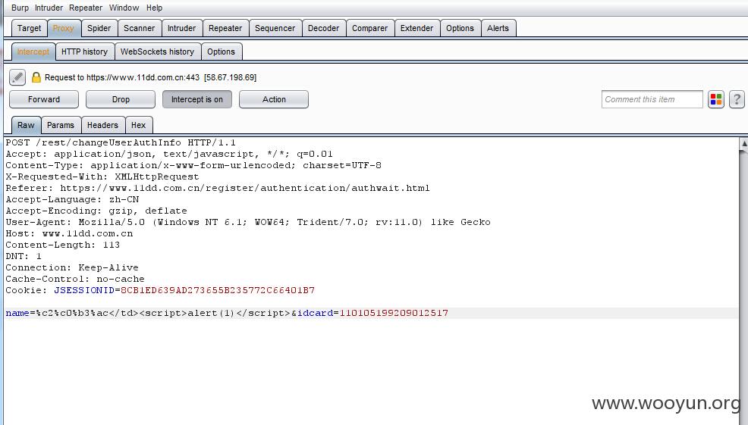
Task: Switch to the Decoder tab
Action: point(323,28)
